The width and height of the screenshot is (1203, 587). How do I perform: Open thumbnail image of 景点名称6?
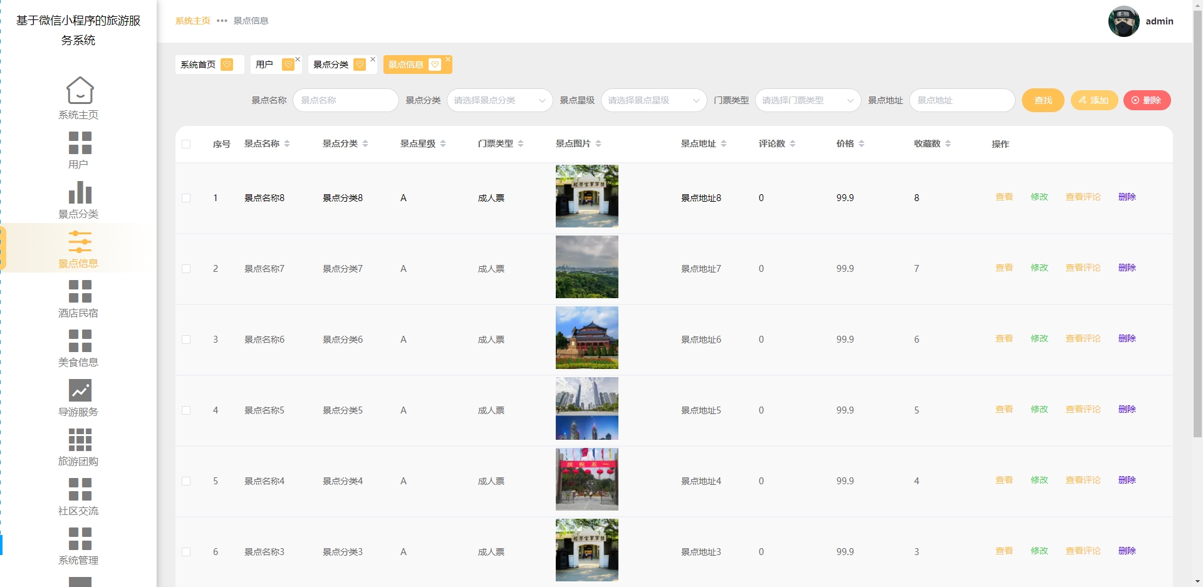tap(587, 338)
